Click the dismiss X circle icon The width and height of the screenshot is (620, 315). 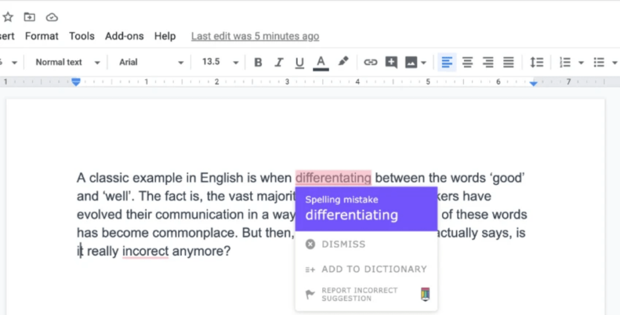click(x=311, y=244)
